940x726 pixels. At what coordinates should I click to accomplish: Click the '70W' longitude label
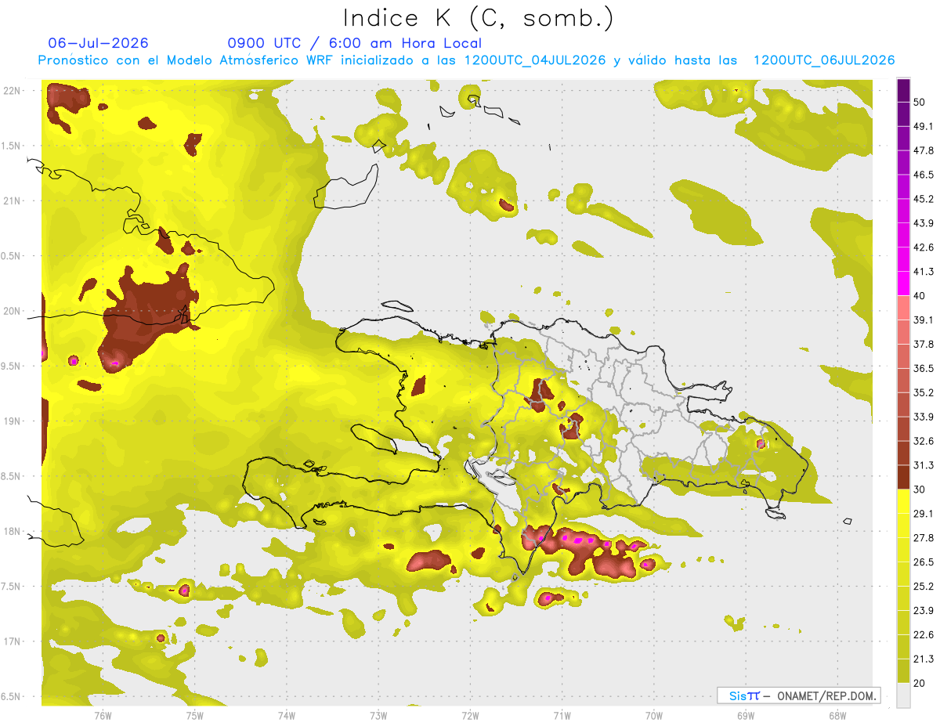(x=653, y=715)
